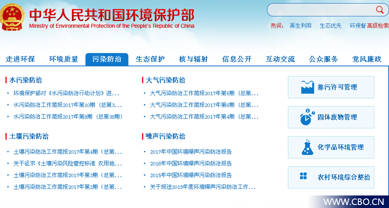Open 关于报送2015年度环境噪声污染防治工作...
The image size is (389, 208).
pyautogui.click(x=203, y=187)
